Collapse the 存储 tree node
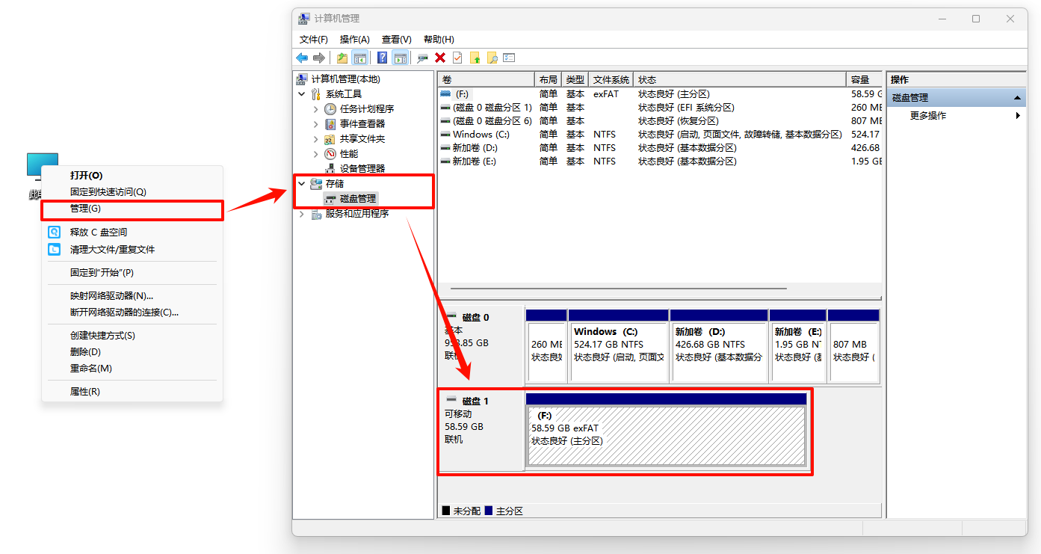 (302, 184)
